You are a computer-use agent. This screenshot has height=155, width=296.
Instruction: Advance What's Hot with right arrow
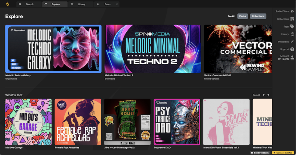pyautogui.click(x=268, y=95)
